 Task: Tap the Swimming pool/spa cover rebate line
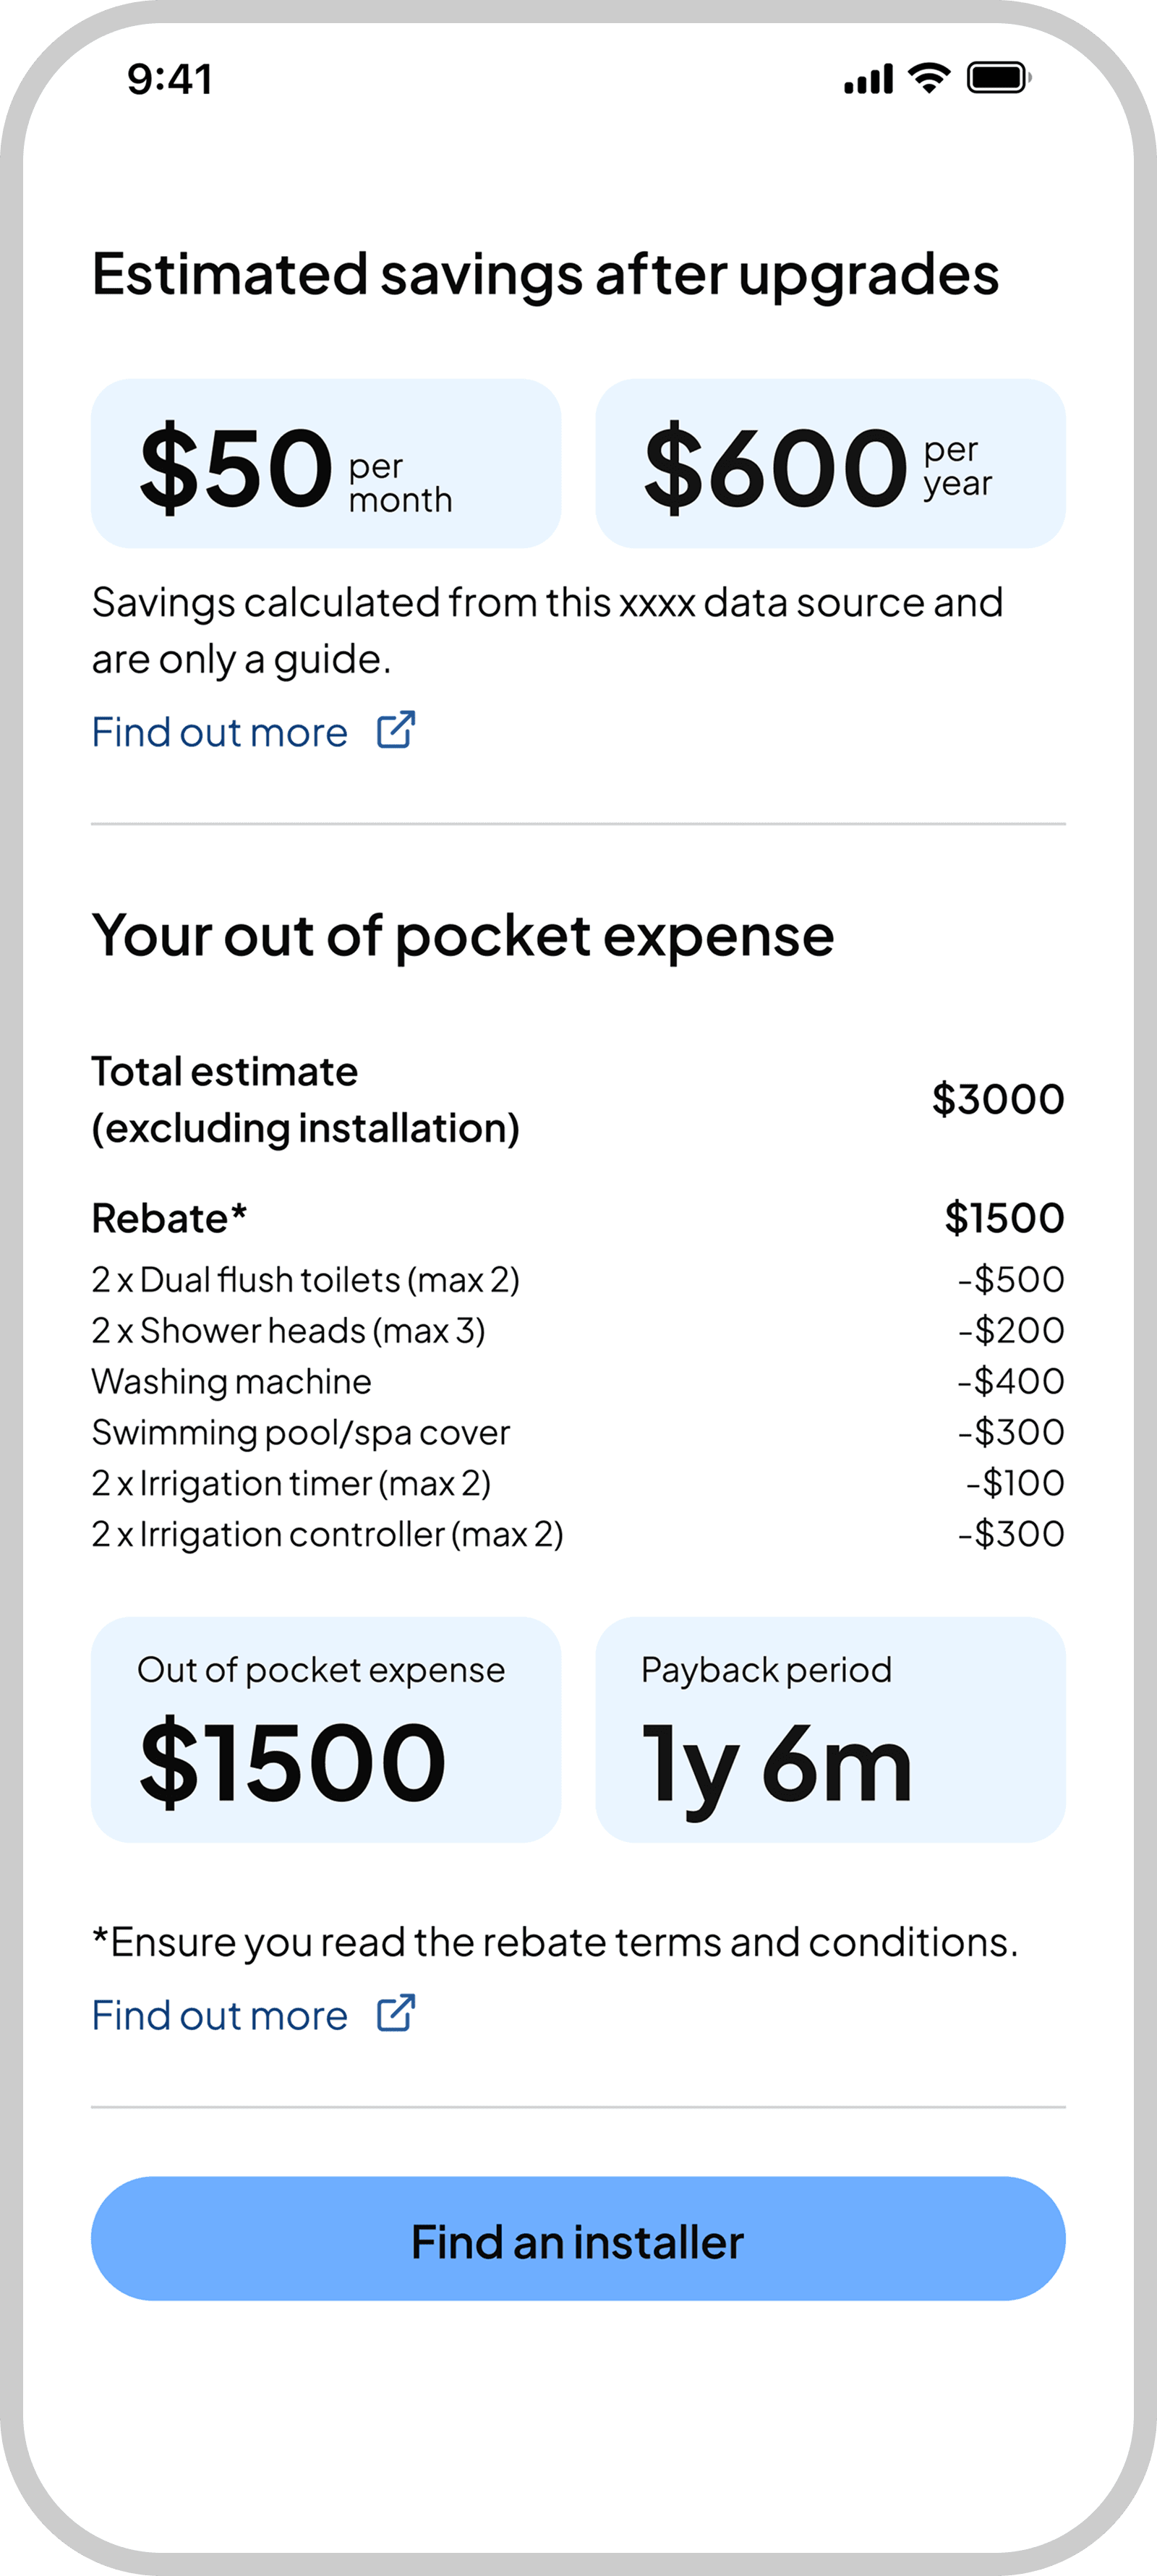[x=301, y=1433]
